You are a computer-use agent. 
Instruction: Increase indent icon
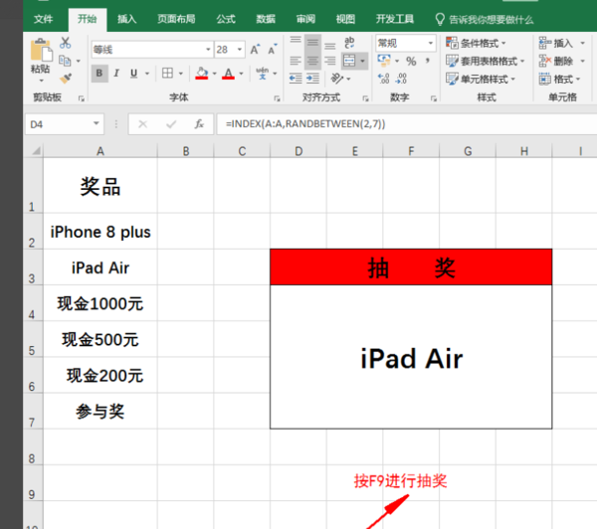click(x=312, y=79)
